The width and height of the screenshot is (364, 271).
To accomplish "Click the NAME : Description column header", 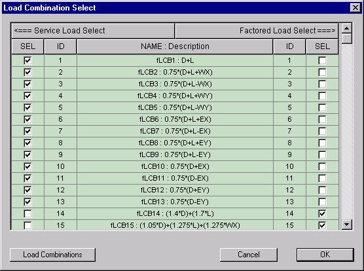I will pyautogui.click(x=175, y=46).
